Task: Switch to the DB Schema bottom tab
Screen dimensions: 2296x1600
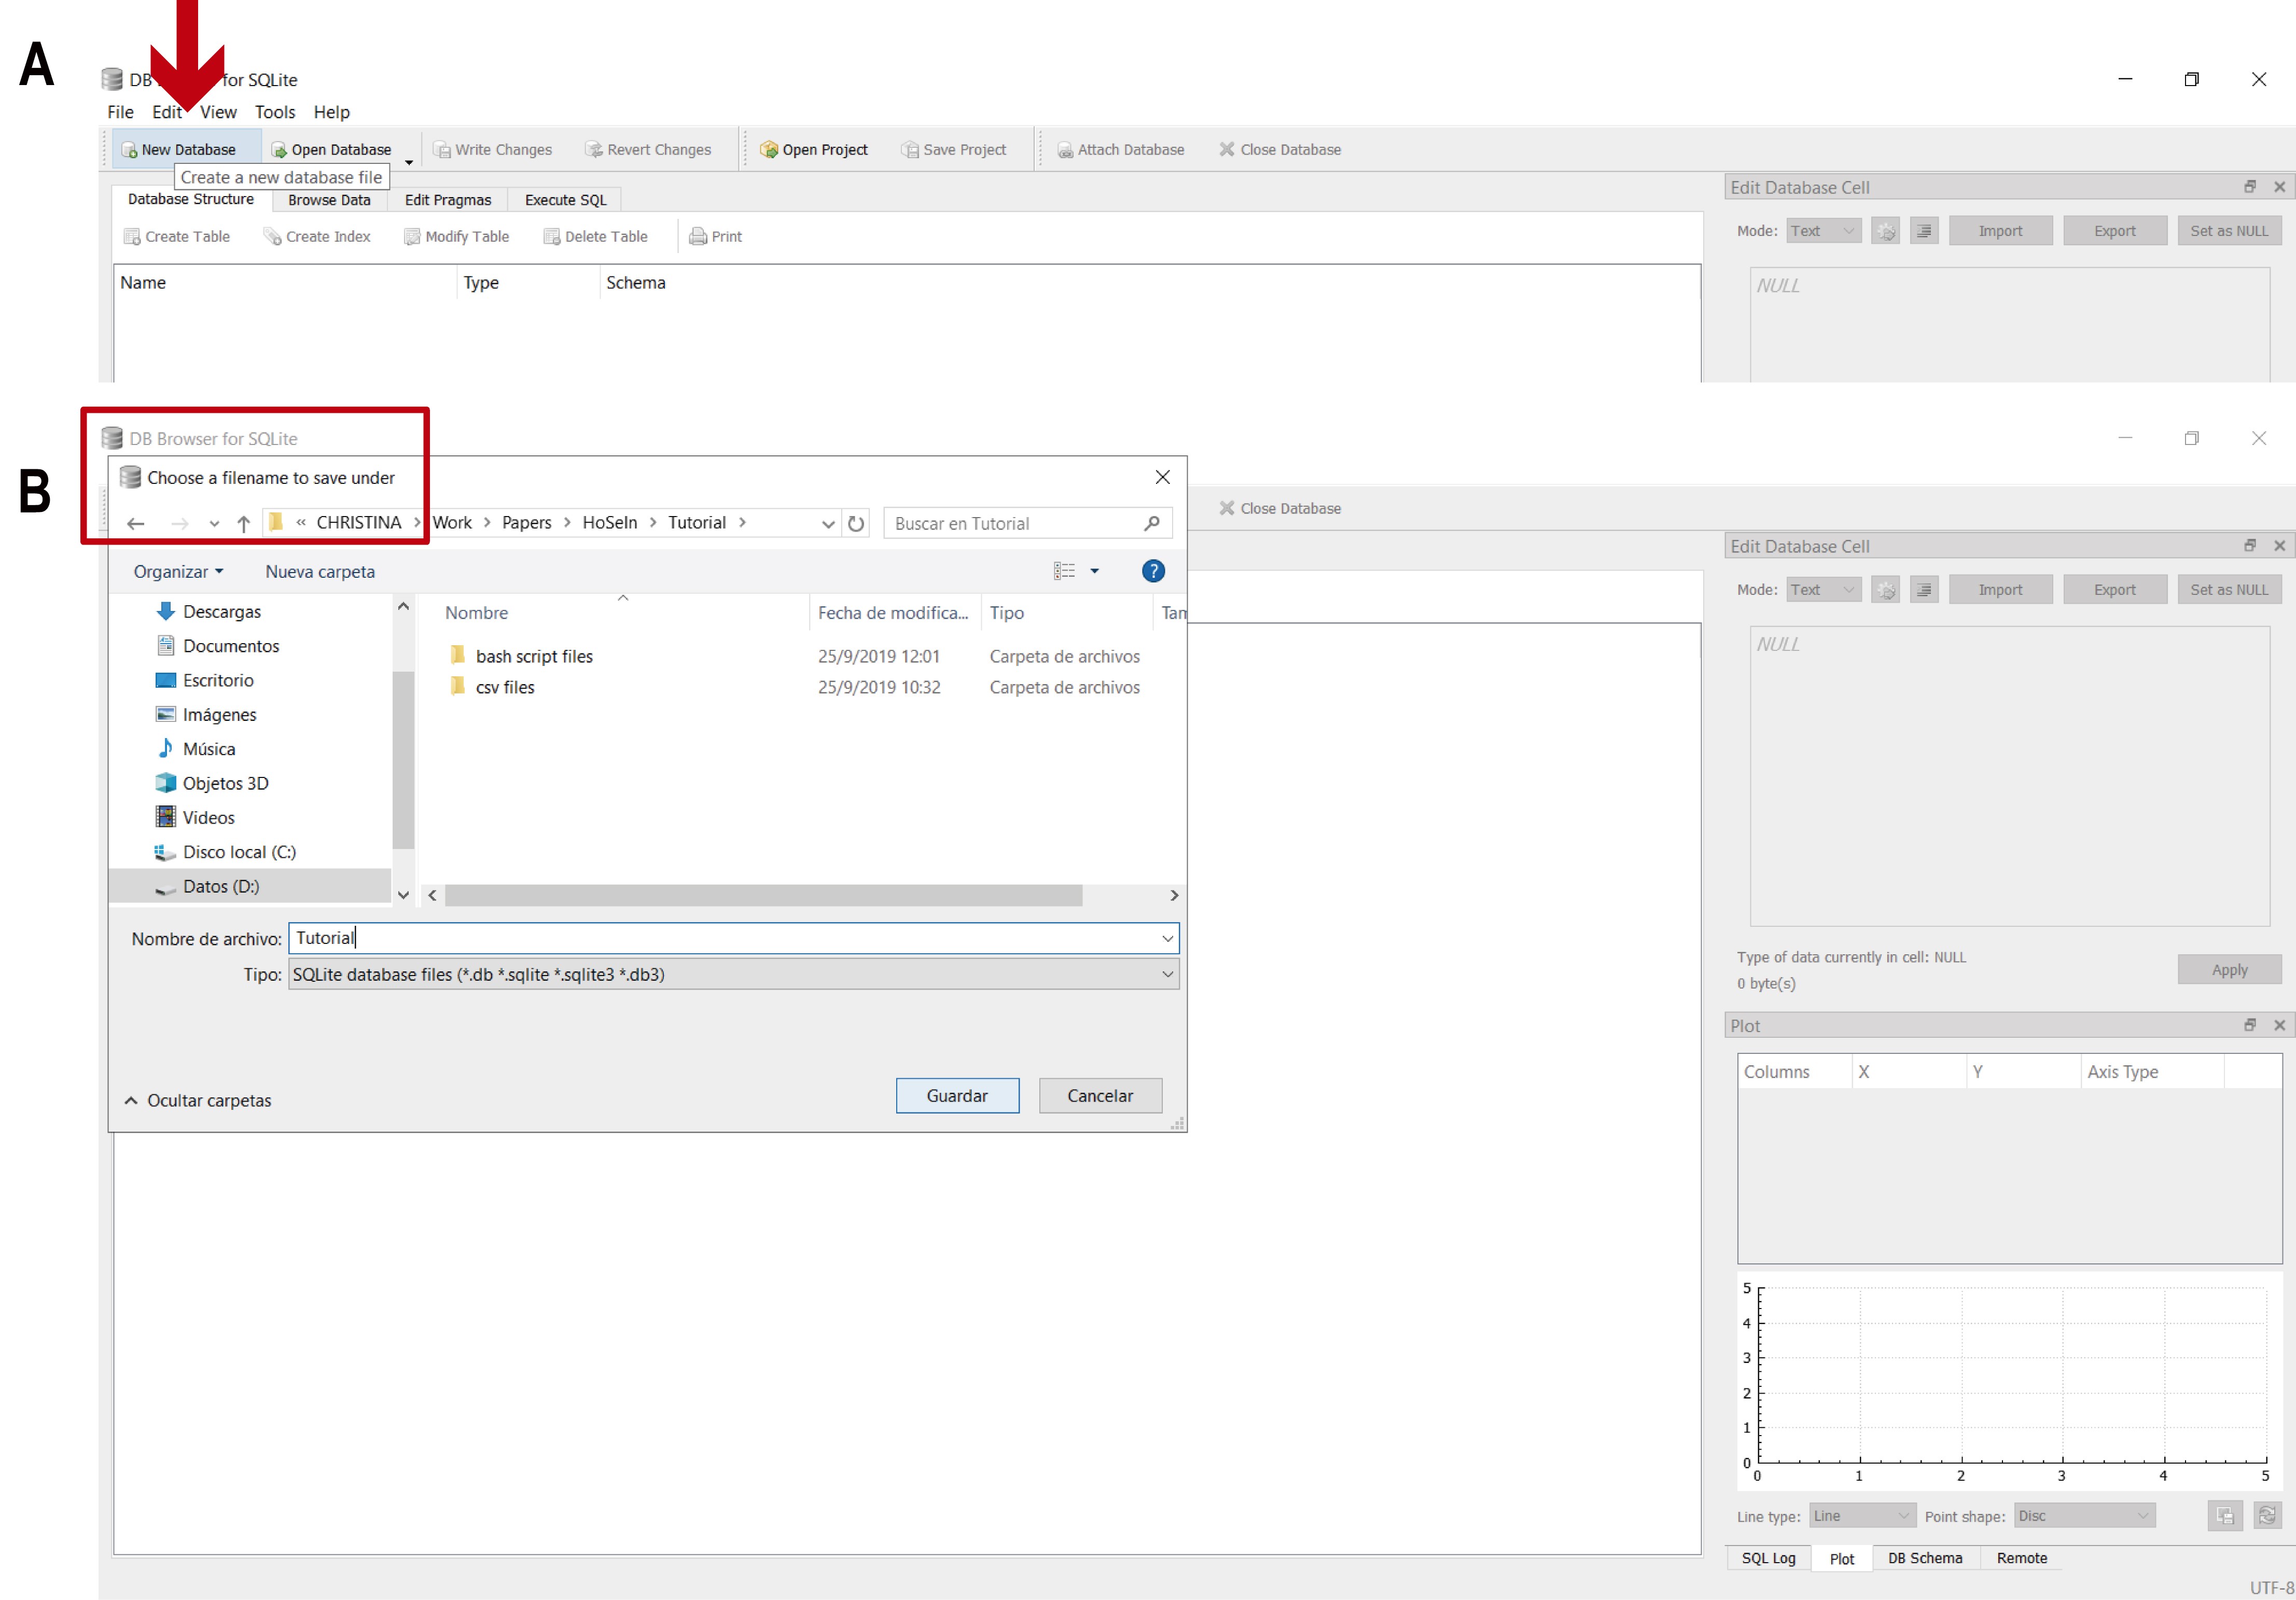Action: (x=1925, y=1559)
